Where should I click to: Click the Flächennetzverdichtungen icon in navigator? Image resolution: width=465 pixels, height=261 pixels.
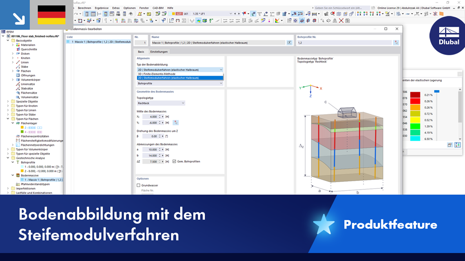coord(18,145)
